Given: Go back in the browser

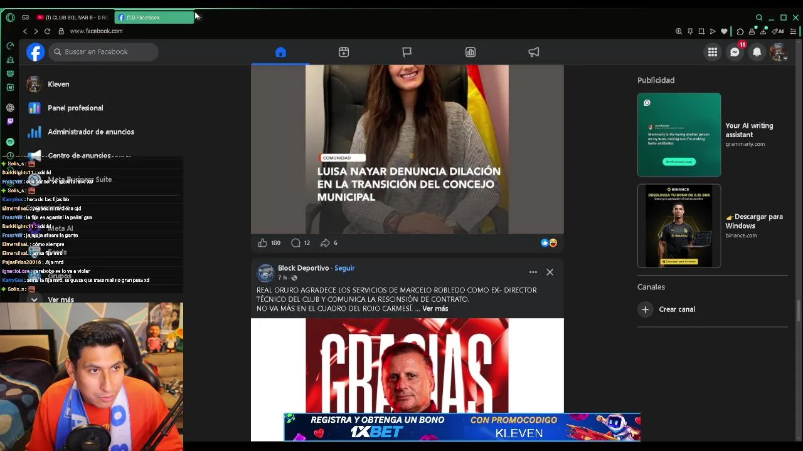Looking at the screenshot, I should coord(25,31).
